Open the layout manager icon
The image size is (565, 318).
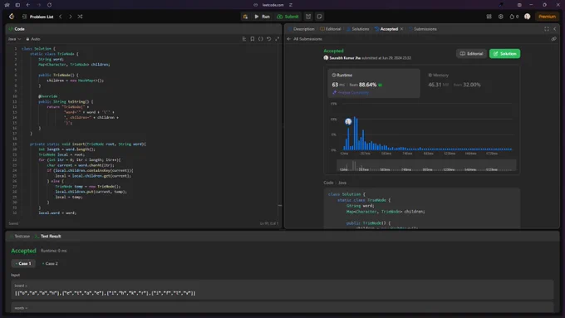[x=489, y=17]
